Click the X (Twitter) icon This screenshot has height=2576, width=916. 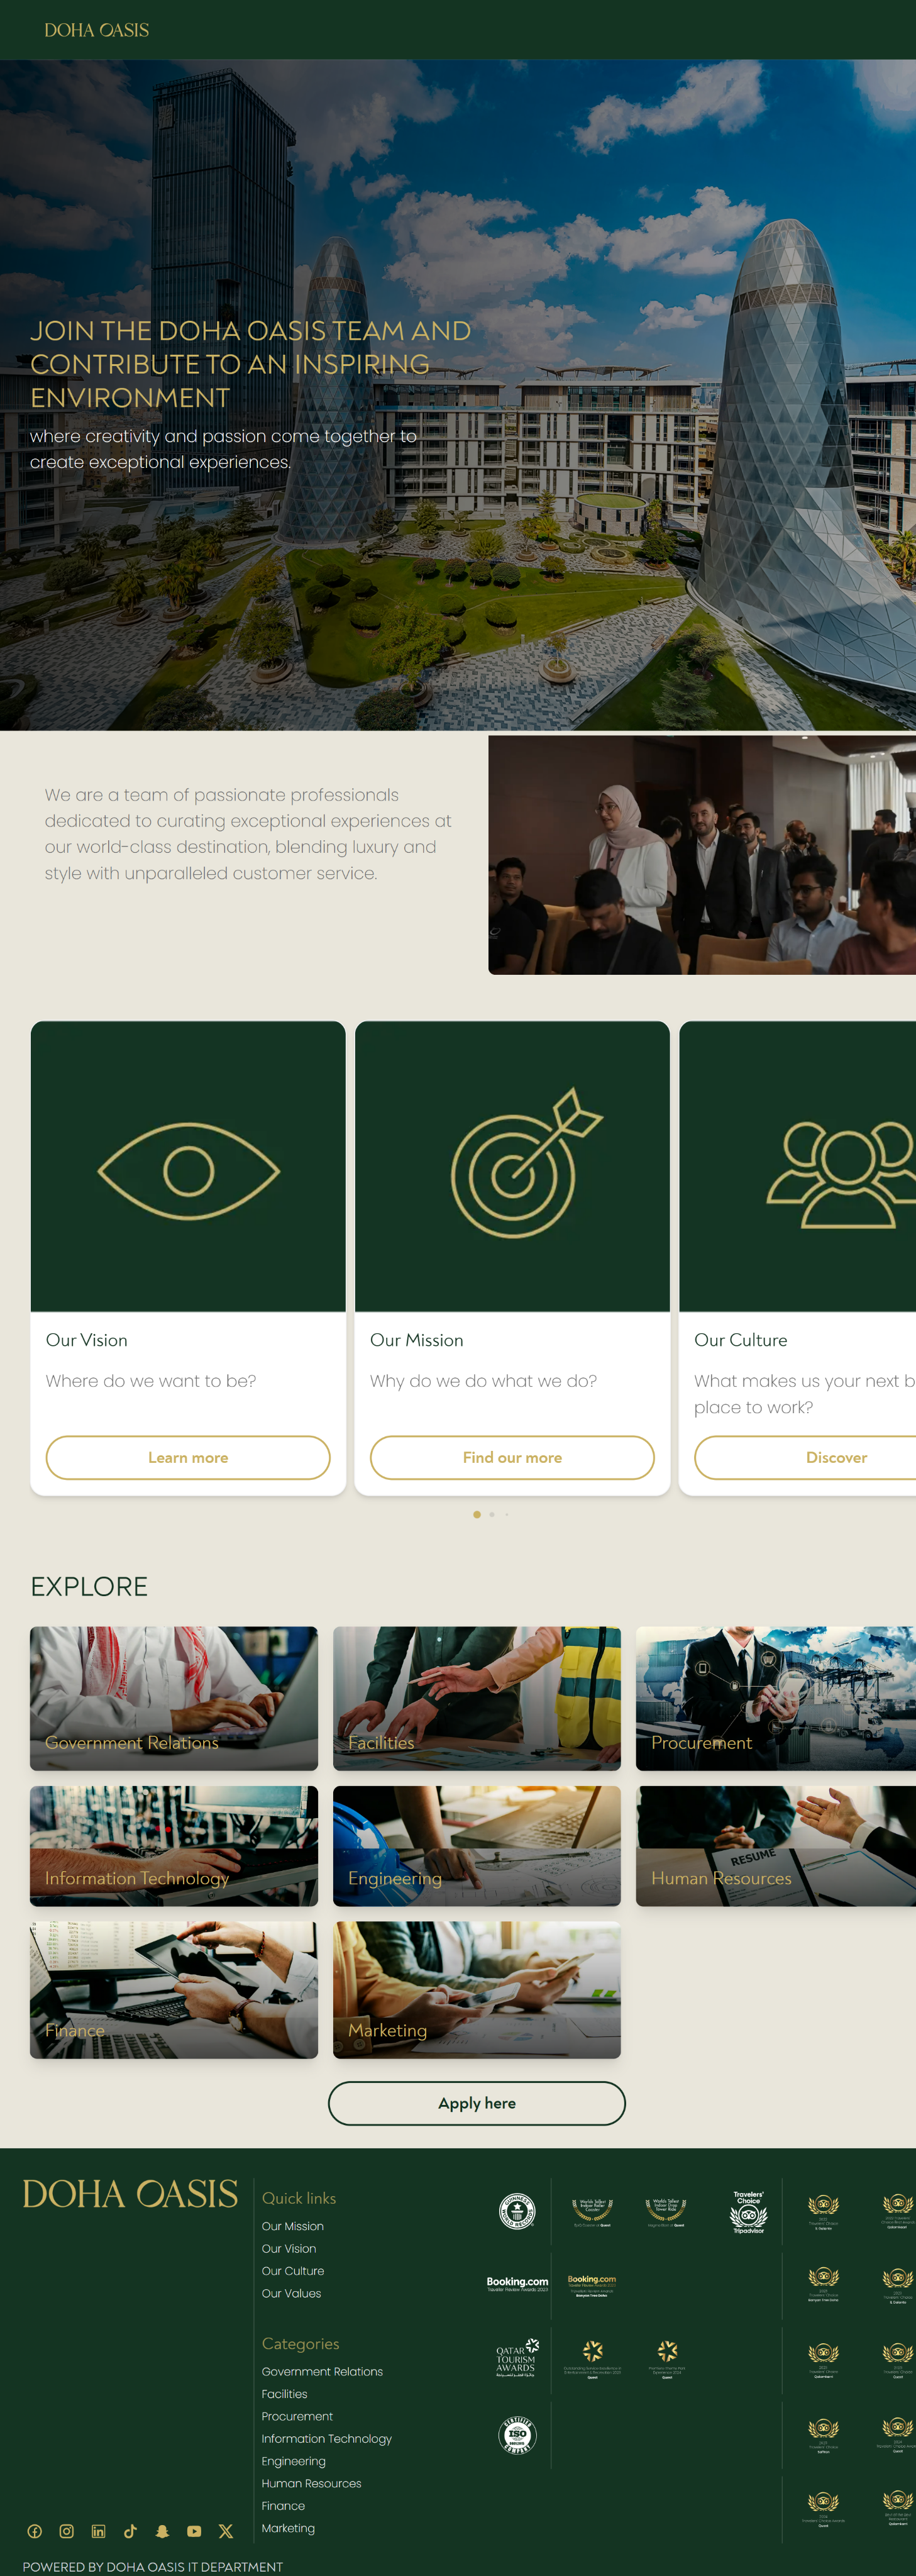(226, 2531)
